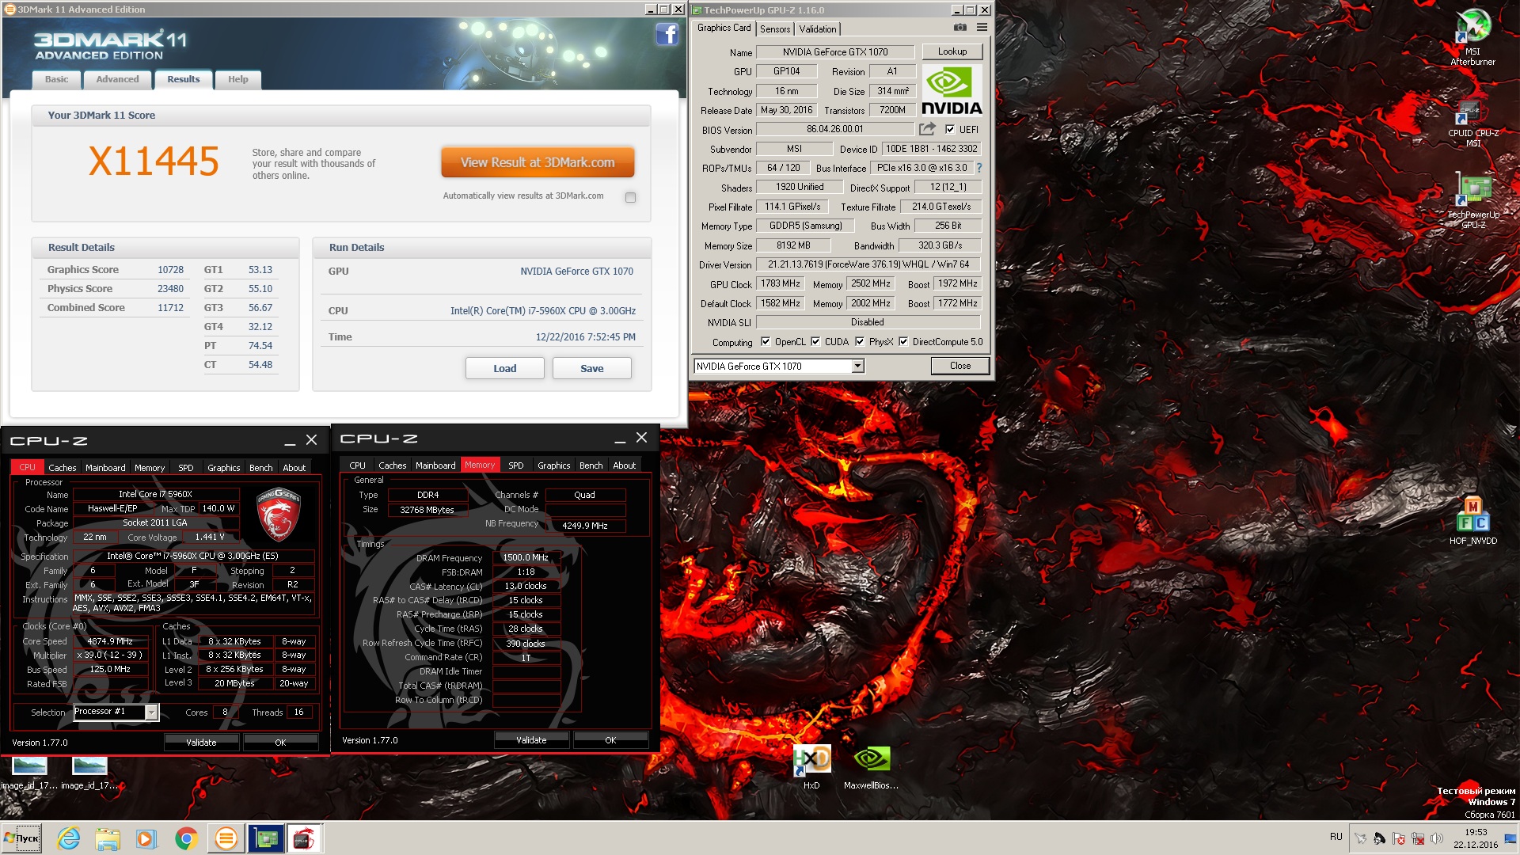Screen dimensions: 1520x855
Task: Open GPU selection dropdown in GPU-Z
Action: point(857,366)
